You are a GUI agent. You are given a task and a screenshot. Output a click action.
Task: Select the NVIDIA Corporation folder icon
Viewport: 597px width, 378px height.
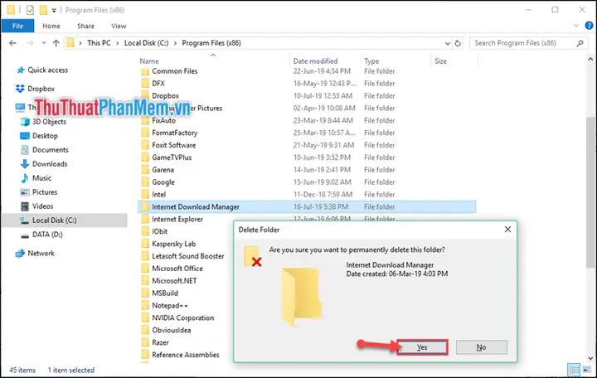point(144,317)
